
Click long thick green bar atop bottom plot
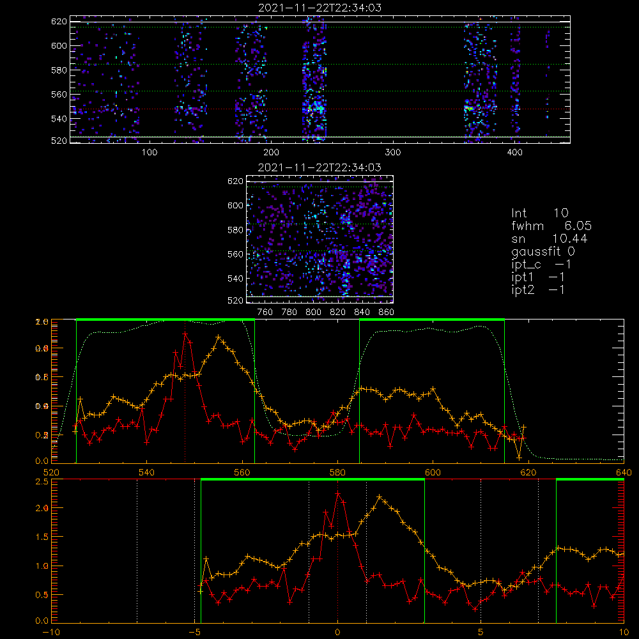click(x=312, y=479)
